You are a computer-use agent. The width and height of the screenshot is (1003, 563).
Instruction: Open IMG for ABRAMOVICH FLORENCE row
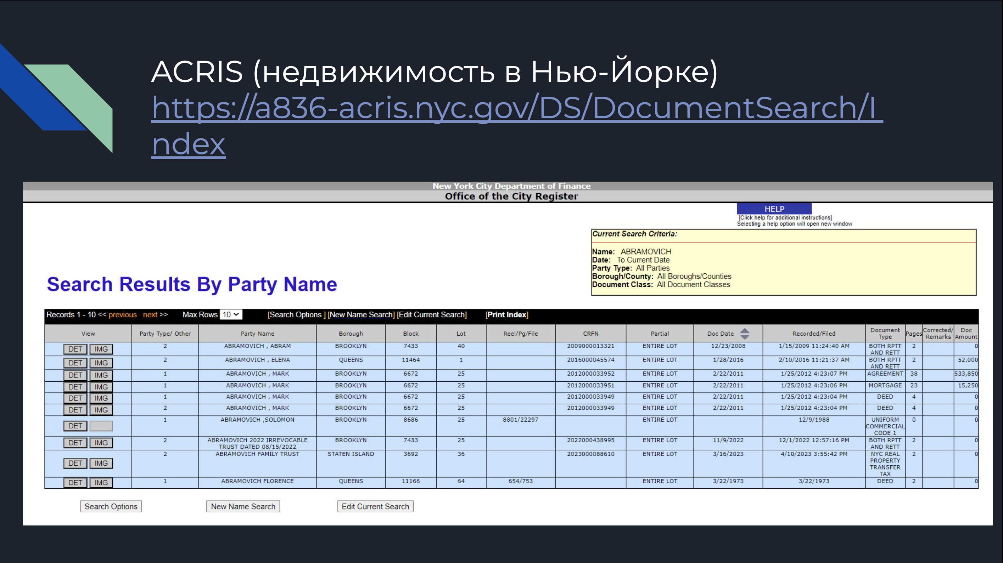tap(101, 483)
